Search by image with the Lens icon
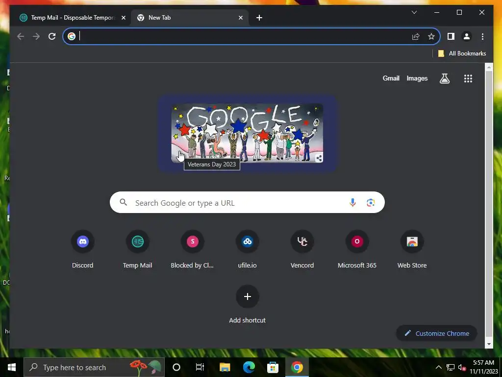502x377 pixels. [371, 202]
